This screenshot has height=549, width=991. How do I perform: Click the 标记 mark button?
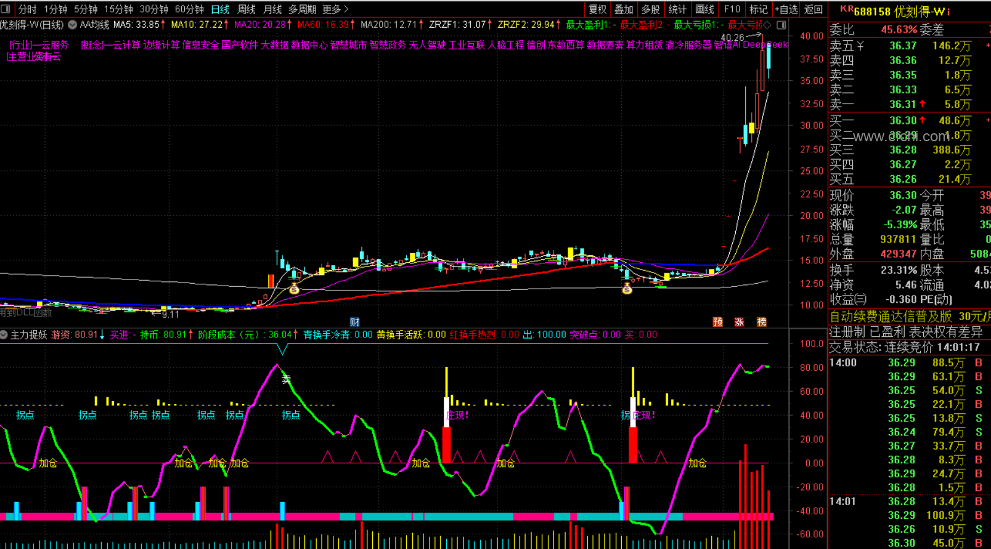(758, 9)
